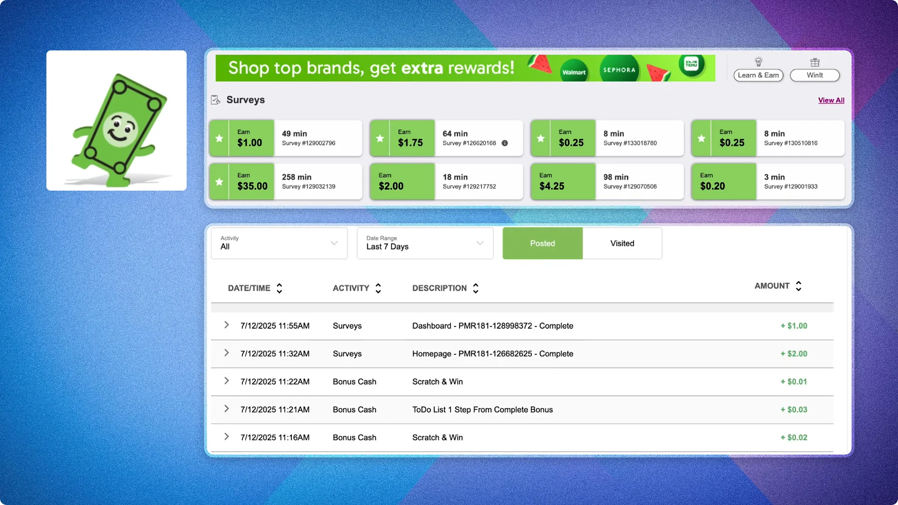Open the Activity All dropdown
898x505 pixels.
(x=280, y=243)
